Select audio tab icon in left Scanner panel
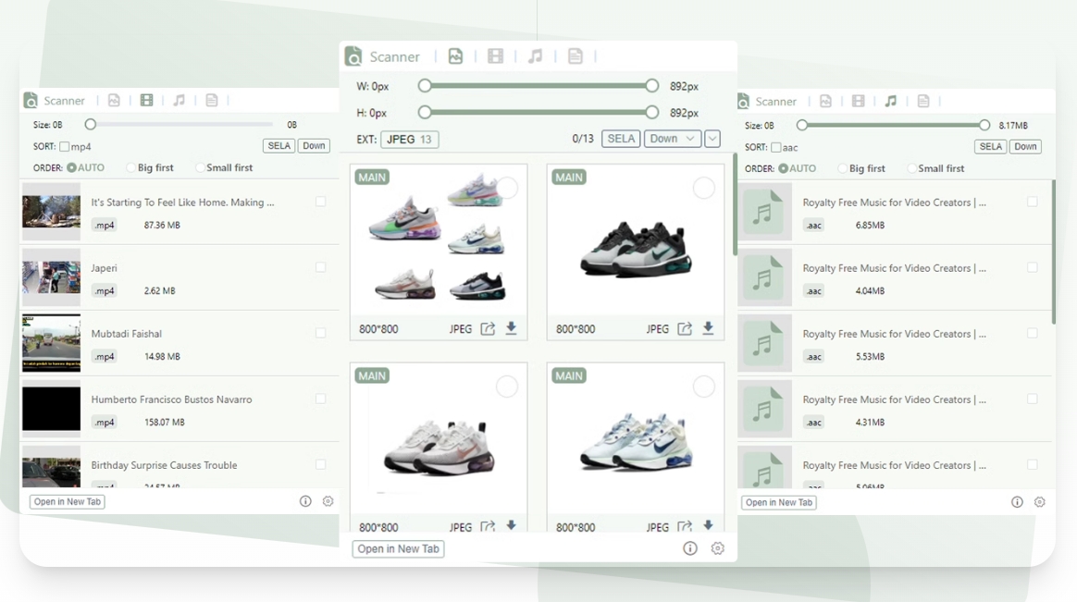 [x=179, y=100]
